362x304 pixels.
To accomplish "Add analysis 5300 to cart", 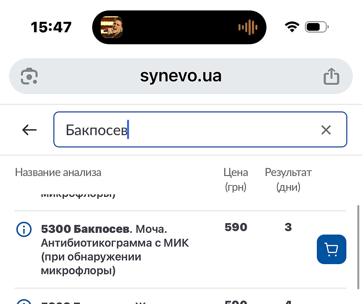I will pyautogui.click(x=331, y=249).
